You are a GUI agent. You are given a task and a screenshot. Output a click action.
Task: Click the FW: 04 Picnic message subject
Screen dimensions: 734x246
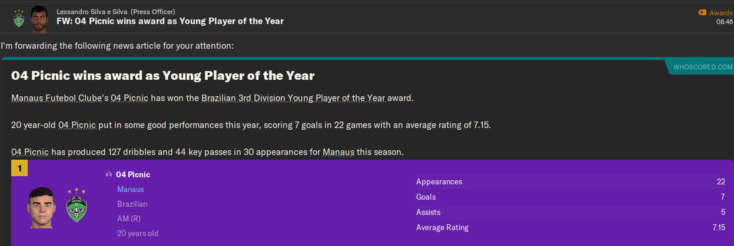tap(170, 22)
